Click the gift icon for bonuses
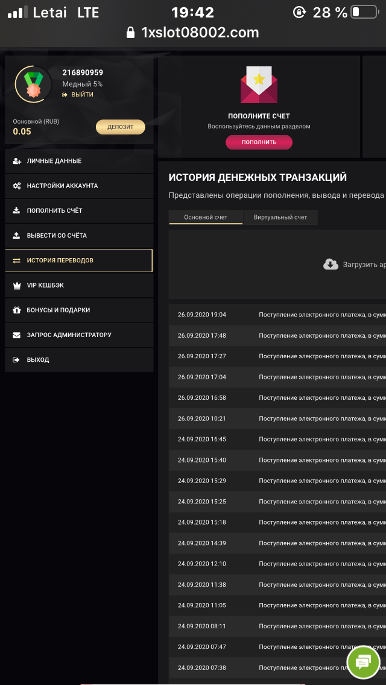Screen dimensions: 386x685 click(16, 310)
